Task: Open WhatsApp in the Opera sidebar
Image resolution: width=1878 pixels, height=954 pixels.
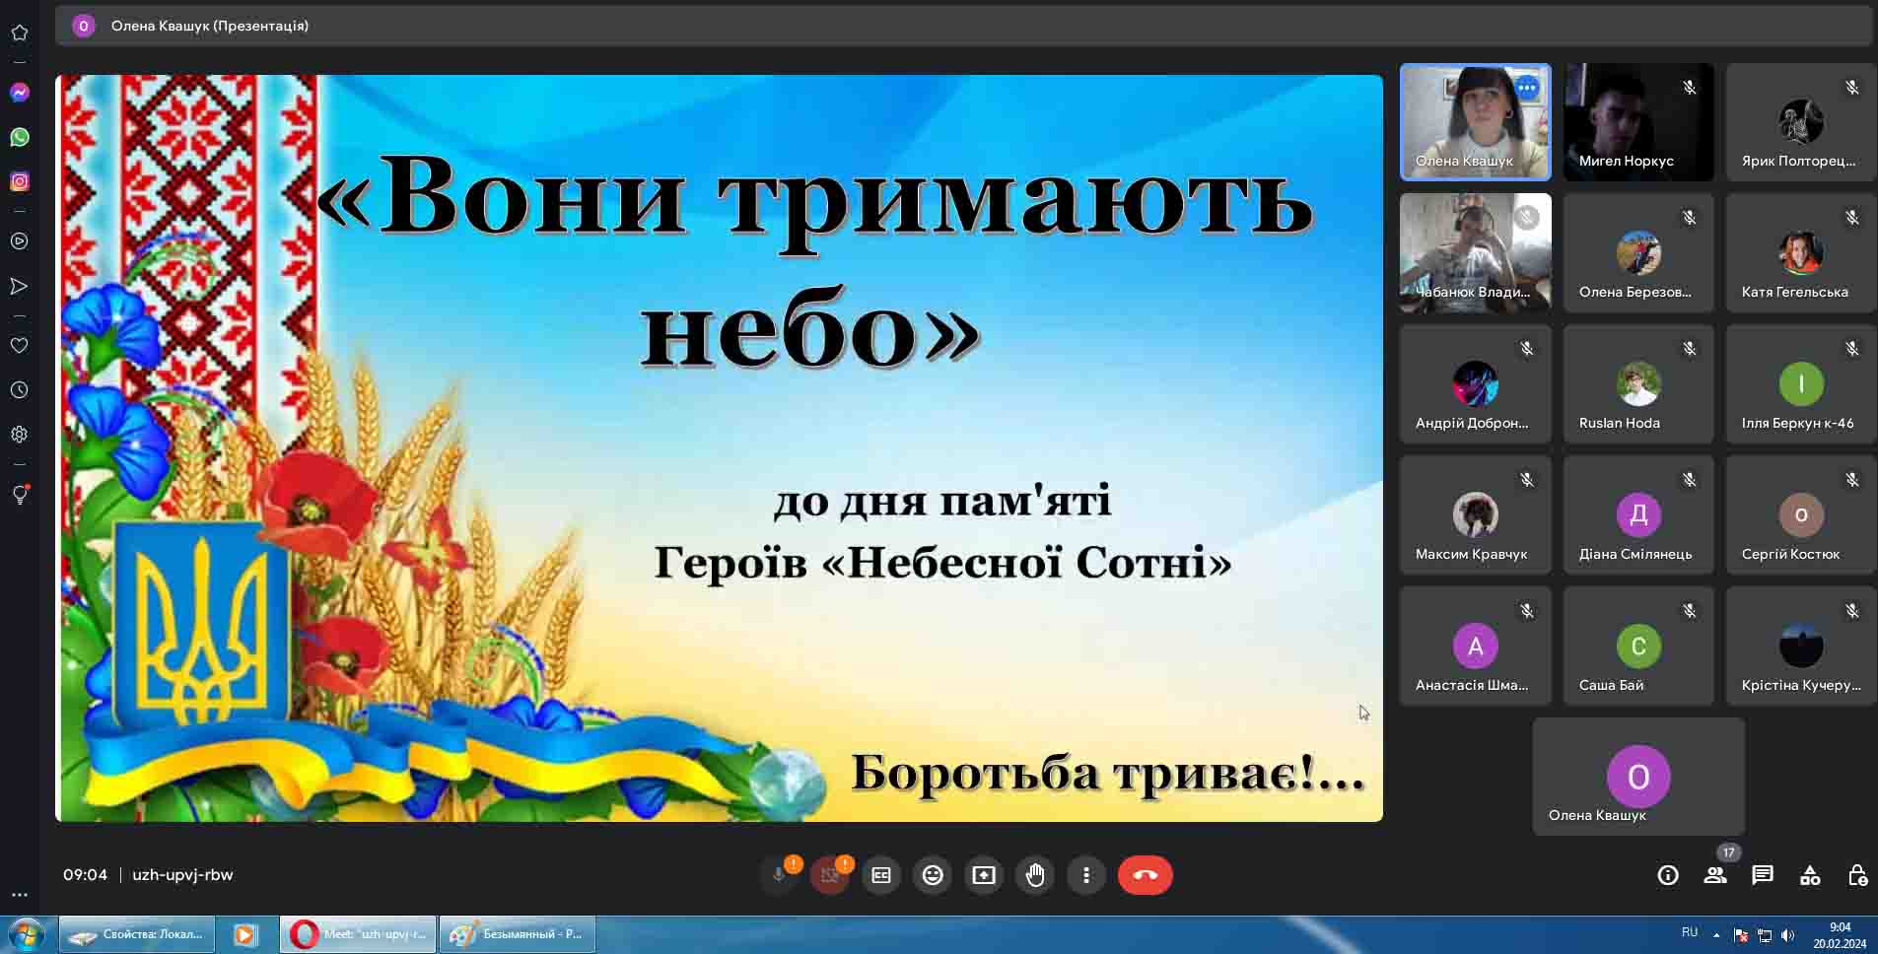Action: pyautogui.click(x=20, y=137)
